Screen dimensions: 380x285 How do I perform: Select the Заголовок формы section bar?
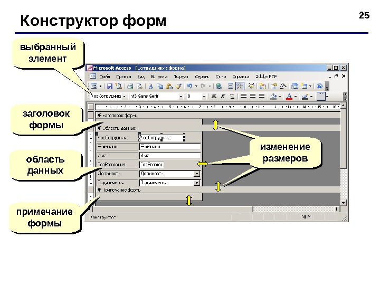218,116
